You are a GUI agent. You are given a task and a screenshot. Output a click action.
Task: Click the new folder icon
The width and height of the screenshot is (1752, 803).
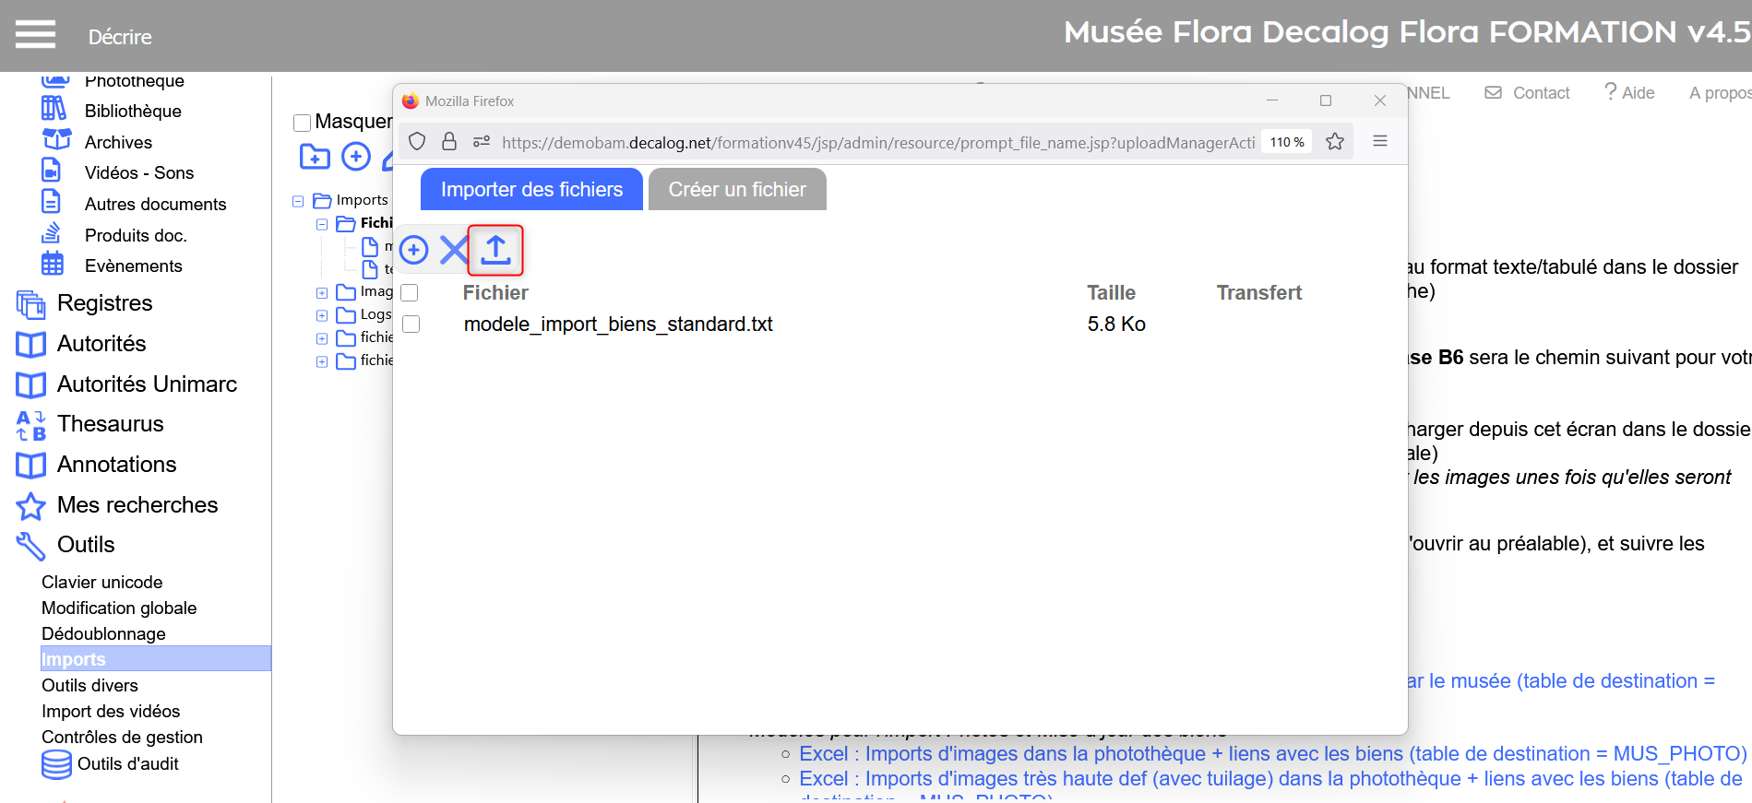(315, 157)
